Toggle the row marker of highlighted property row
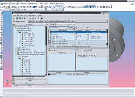 [x=49, y=32]
